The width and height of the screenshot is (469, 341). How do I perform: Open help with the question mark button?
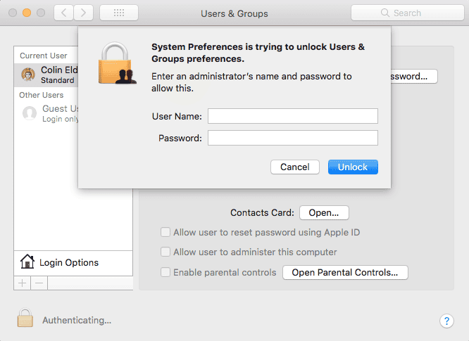click(x=446, y=321)
